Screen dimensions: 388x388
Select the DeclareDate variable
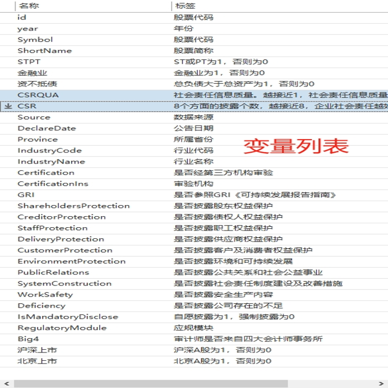coord(47,129)
